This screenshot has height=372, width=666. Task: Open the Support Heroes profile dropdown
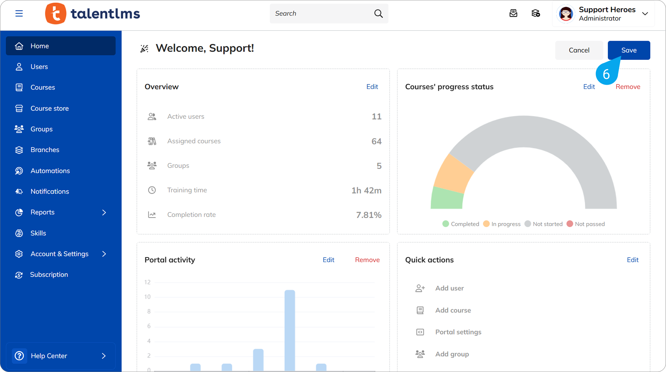(x=645, y=14)
